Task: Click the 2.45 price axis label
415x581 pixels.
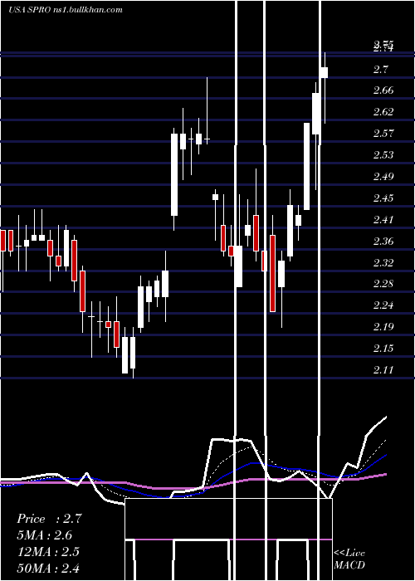Action: 383,198
